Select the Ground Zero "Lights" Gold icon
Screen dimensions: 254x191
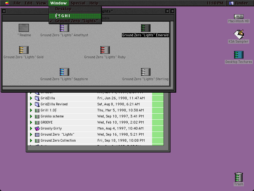pyautogui.click(x=23, y=50)
